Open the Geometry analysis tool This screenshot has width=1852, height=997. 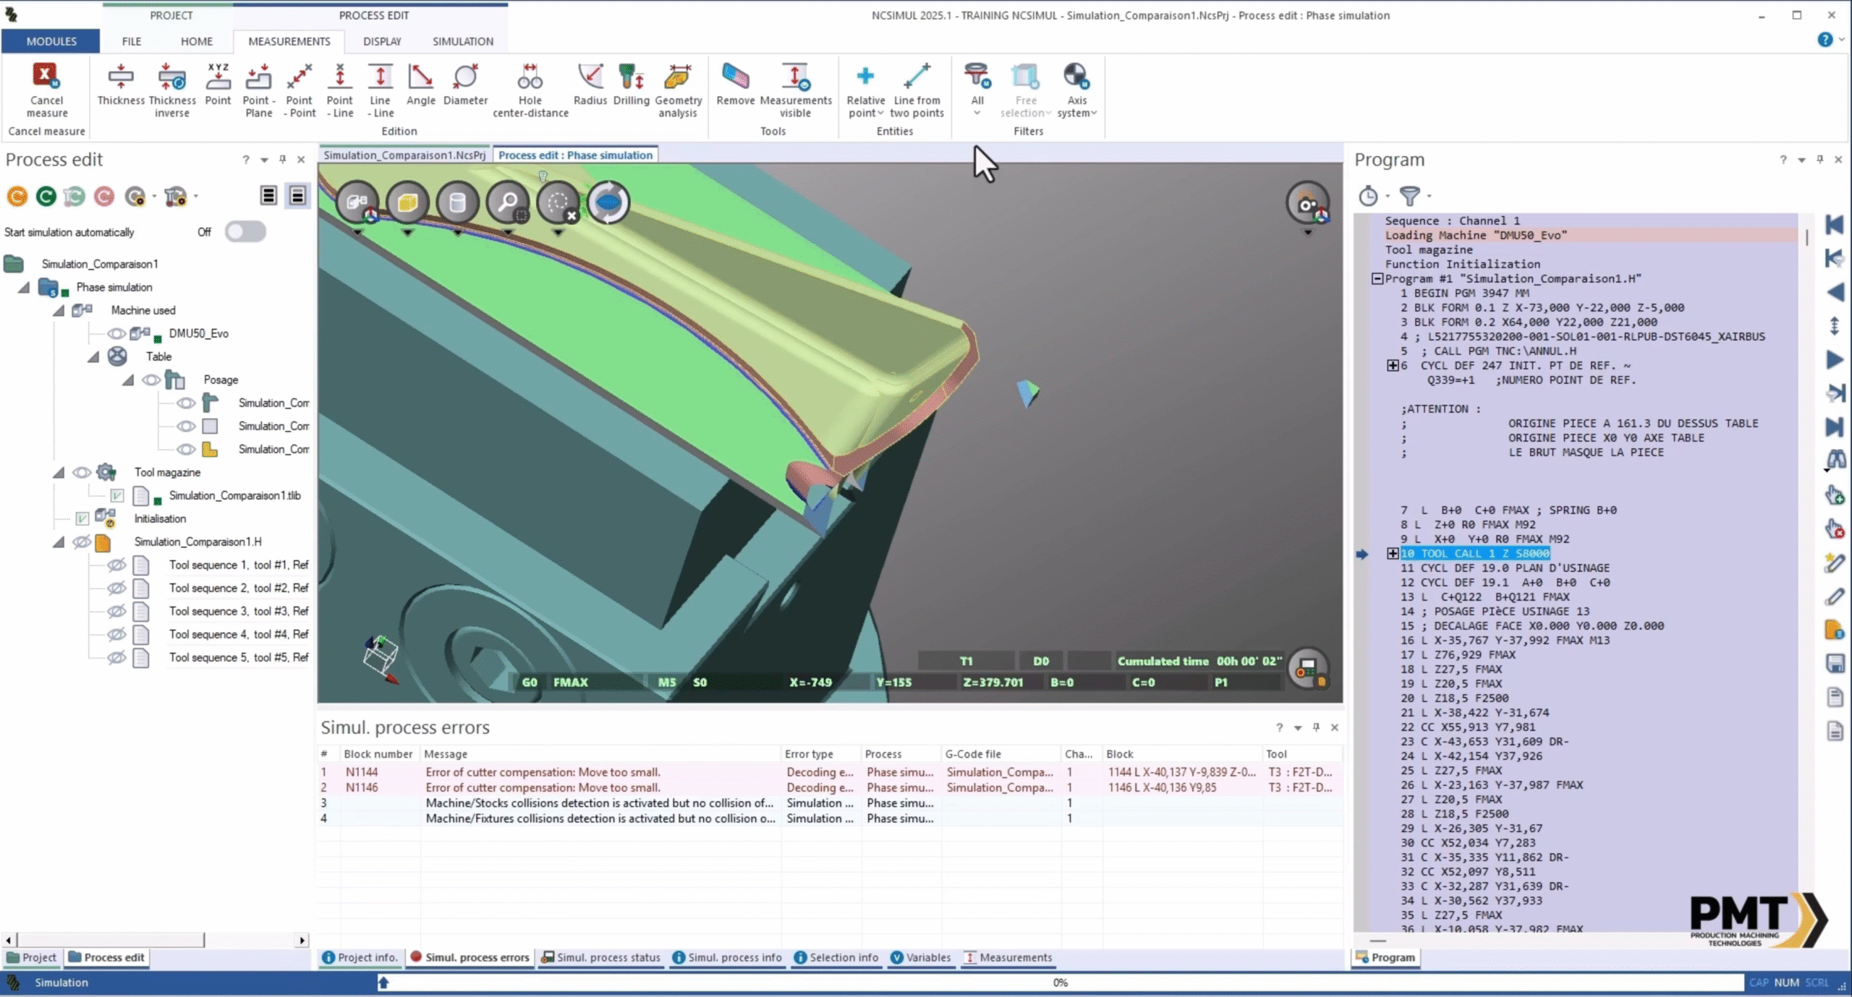679,90
